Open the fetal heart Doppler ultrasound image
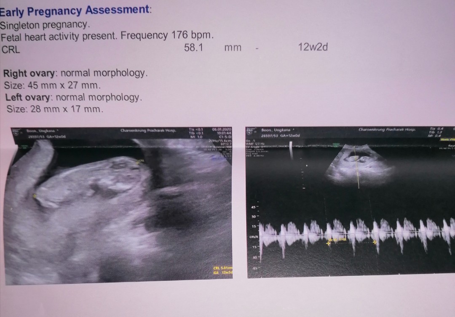The width and height of the screenshot is (455, 317). click(351, 202)
